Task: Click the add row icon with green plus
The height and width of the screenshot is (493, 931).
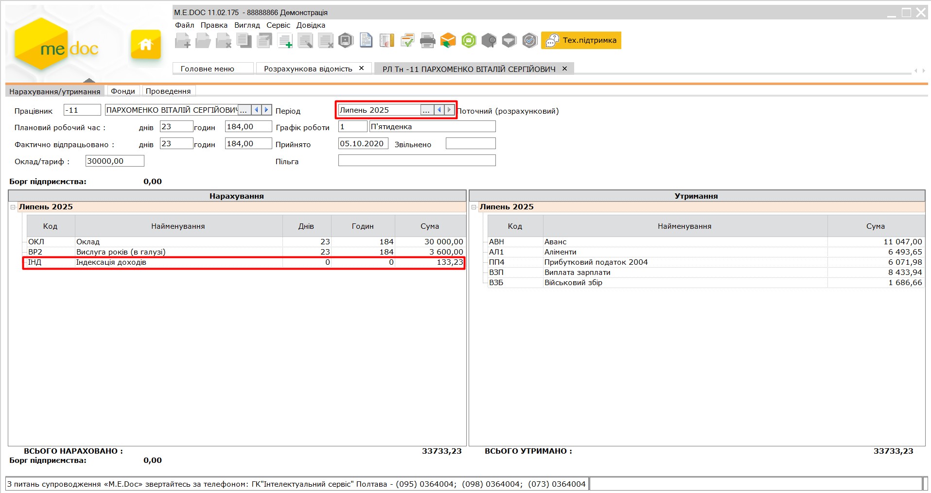Action: tap(285, 40)
